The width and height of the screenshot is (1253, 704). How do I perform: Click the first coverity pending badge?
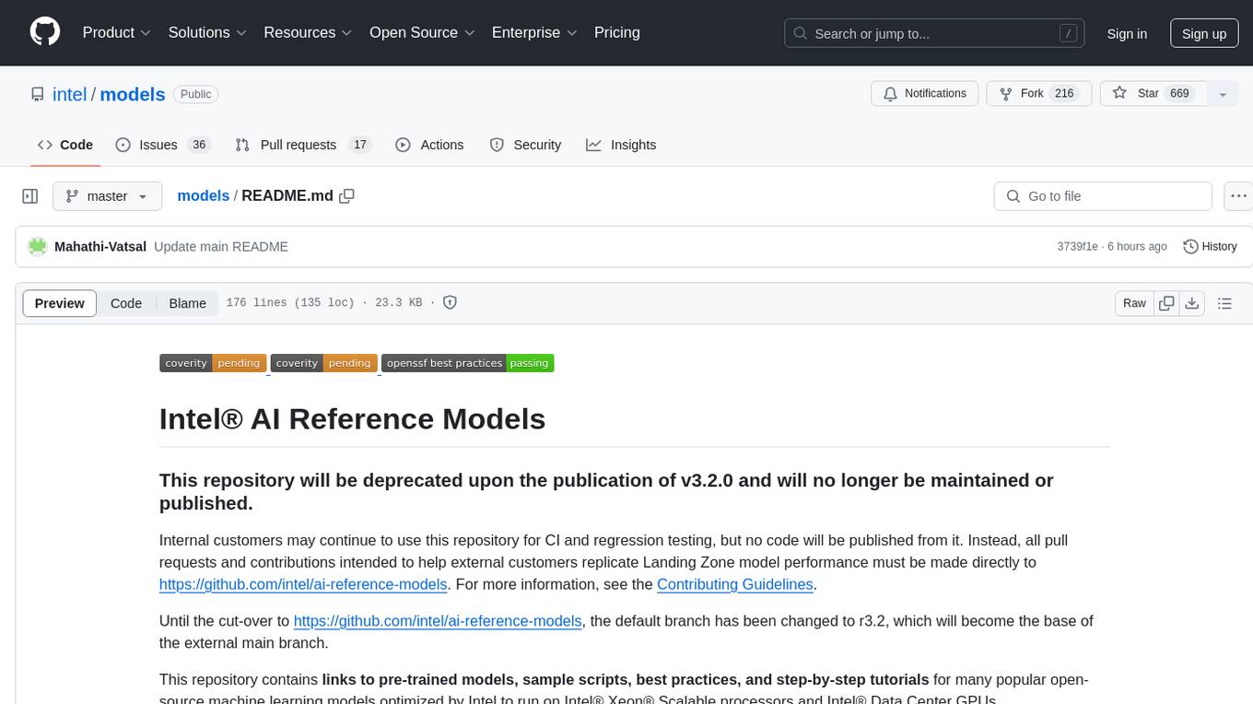[213, 363]
